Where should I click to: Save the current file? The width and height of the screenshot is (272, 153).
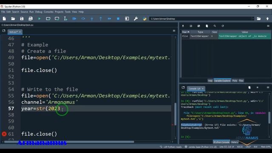22,19
